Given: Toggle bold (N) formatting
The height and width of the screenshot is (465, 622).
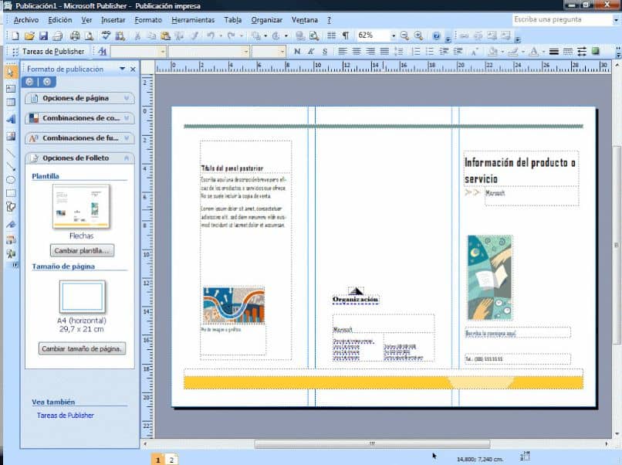Looking at the screenshot, I should click(x=297, y=51).
